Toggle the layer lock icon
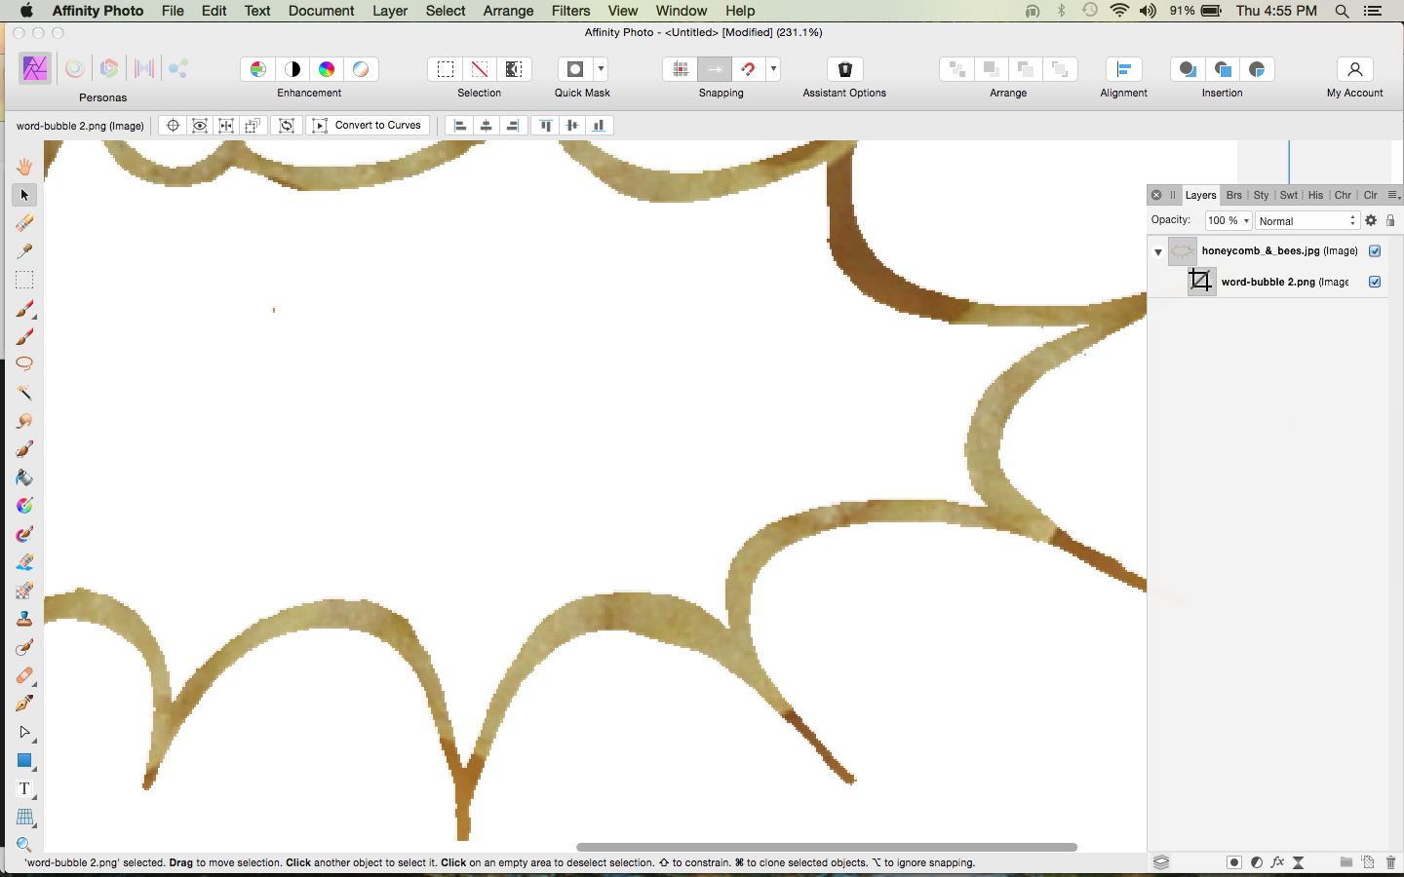1404x877 pixels. [x=1390, y=221]
